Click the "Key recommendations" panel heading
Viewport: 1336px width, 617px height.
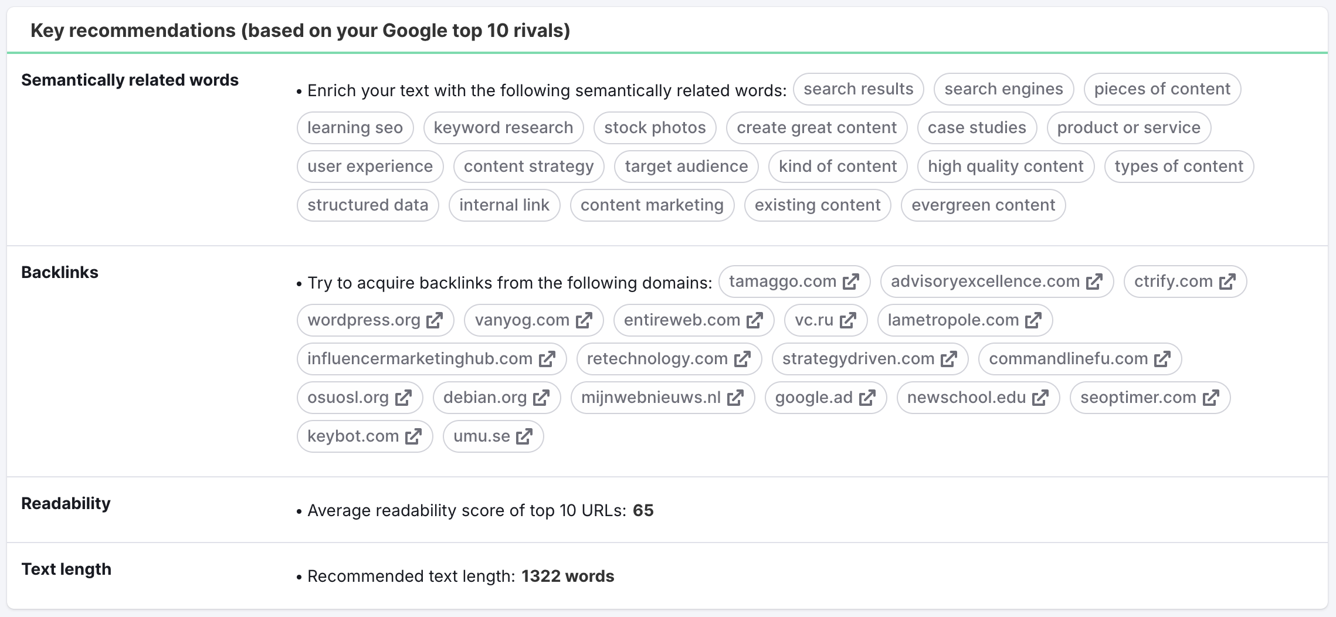point(300,30)
